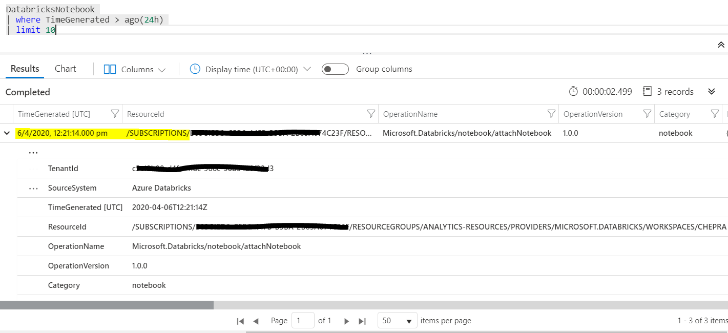728x333 pixels.
Task: Click the Columns layout icon
Action: [110, 69]
